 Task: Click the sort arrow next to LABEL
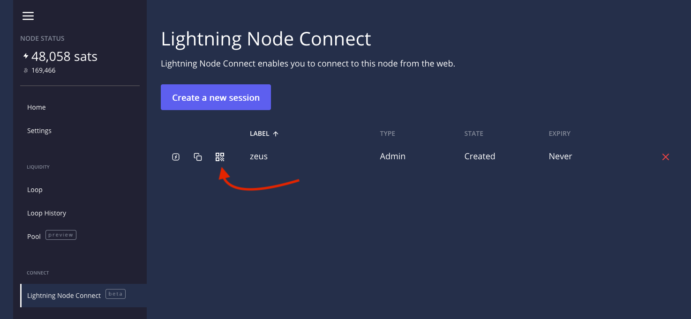[276, 134]
